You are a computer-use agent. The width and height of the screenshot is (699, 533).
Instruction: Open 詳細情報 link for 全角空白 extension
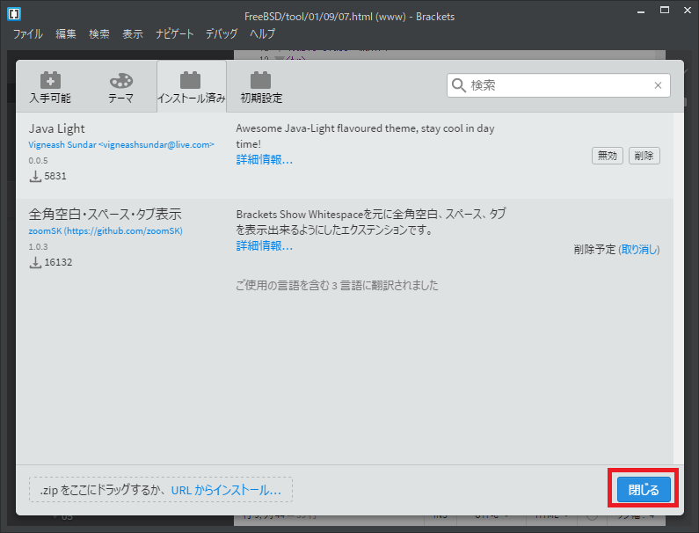pos(265,245)
